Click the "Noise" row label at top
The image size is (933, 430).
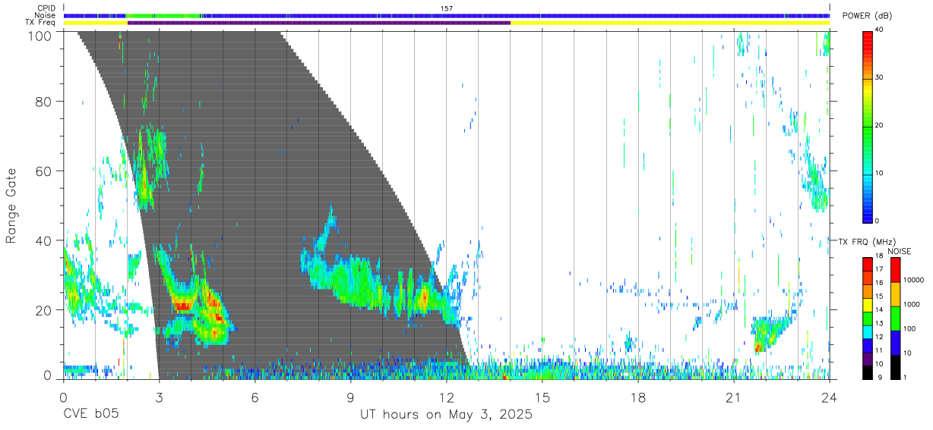[46, 15]
